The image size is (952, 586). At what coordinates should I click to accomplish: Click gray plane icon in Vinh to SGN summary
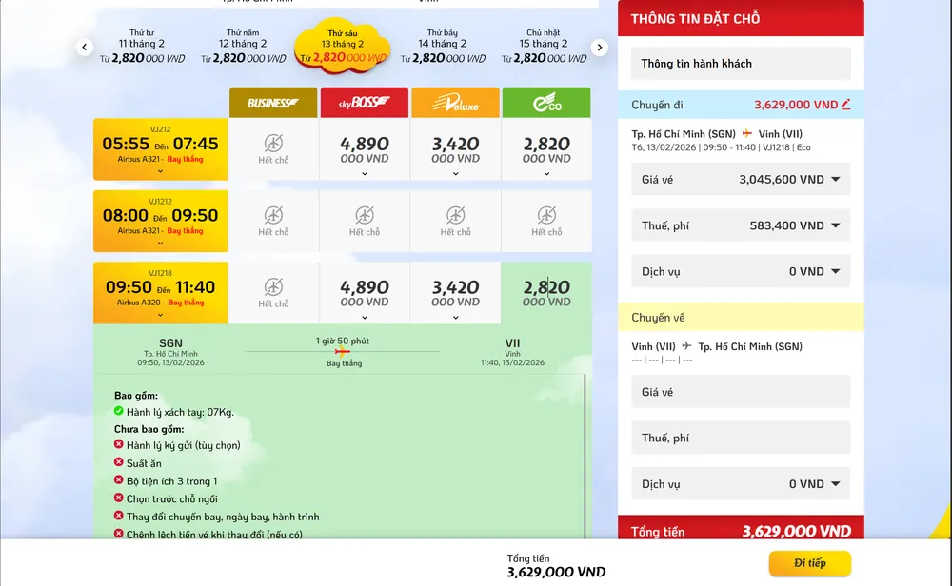(x=686, y=345)
